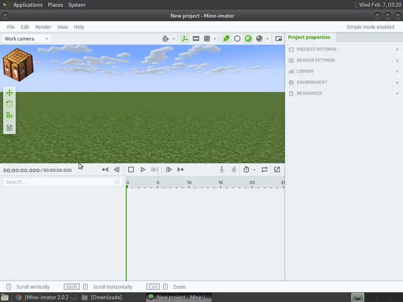Select the rotate transform tool
Image resolution: width=403 pixels, height=302 pixels.
[x=9, y=104]
